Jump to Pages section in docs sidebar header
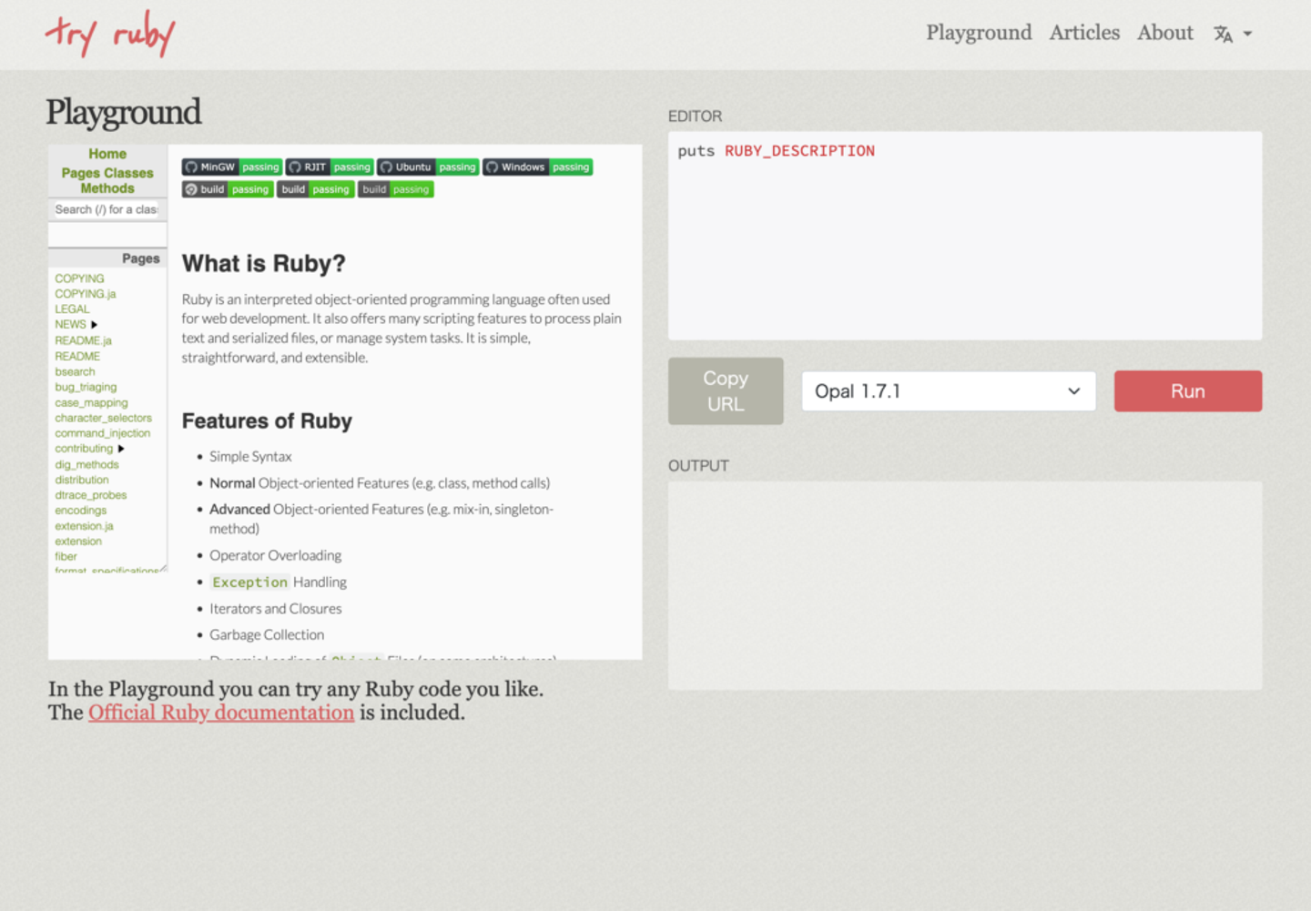The height and width of the screenshot is (911, 1311). [x=81, y=173]
